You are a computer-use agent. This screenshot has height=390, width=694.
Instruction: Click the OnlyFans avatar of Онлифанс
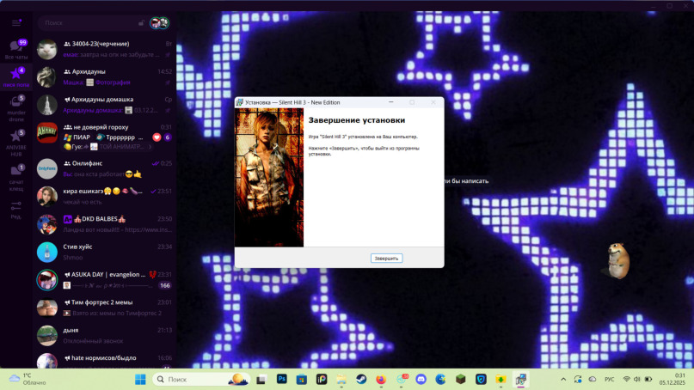[47, 169]
